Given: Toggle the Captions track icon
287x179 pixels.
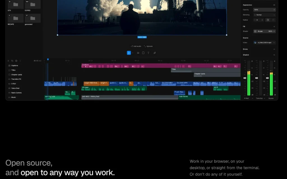Looking at the screenshot, I should 9,65.
